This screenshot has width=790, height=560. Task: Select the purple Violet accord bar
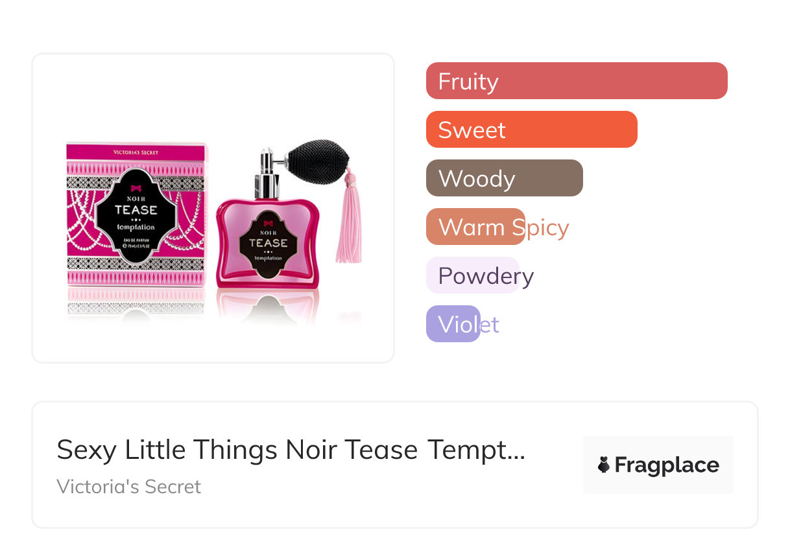click(x=453, y=324)
